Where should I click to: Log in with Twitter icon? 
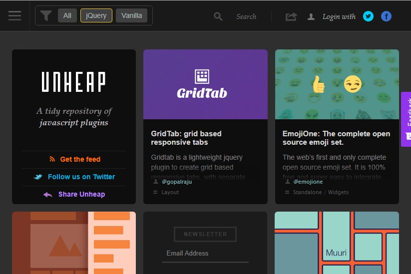(368, 16)
